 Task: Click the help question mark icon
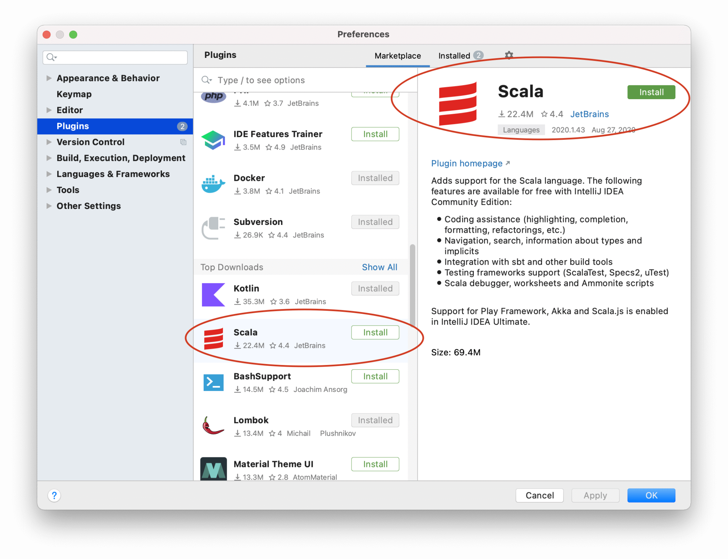coord(54,495)
